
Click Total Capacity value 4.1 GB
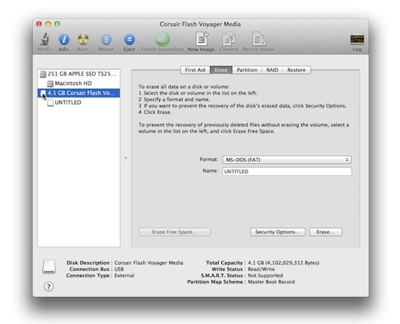pos(283,263)
